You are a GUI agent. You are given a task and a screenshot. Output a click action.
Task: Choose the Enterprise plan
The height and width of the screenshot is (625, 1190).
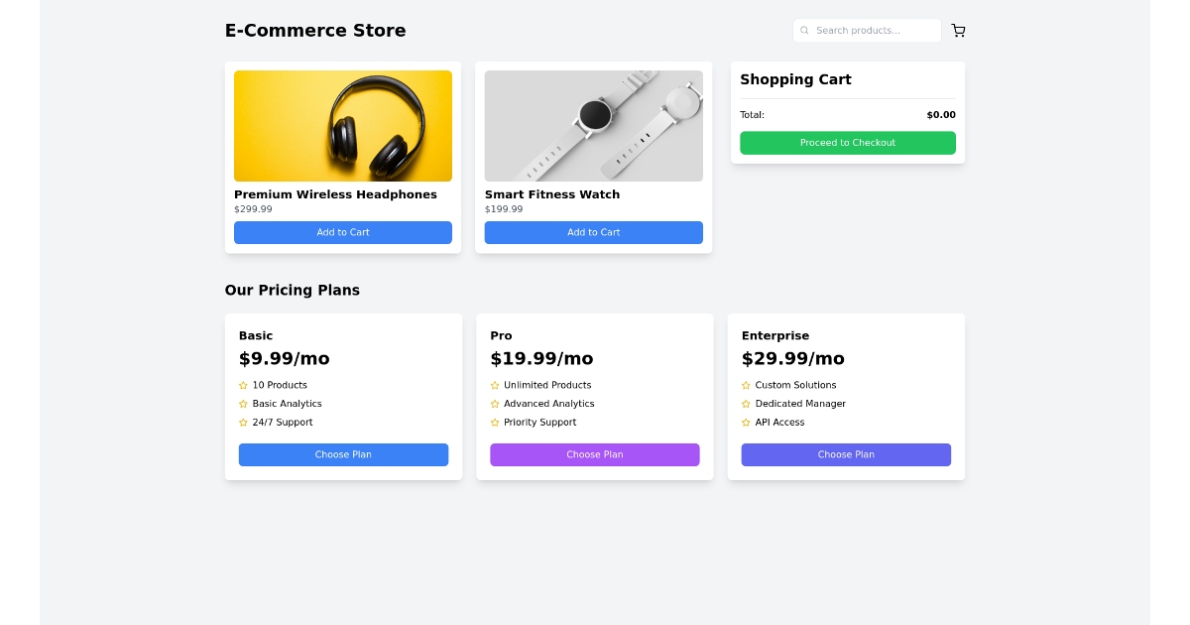[846, 454]
